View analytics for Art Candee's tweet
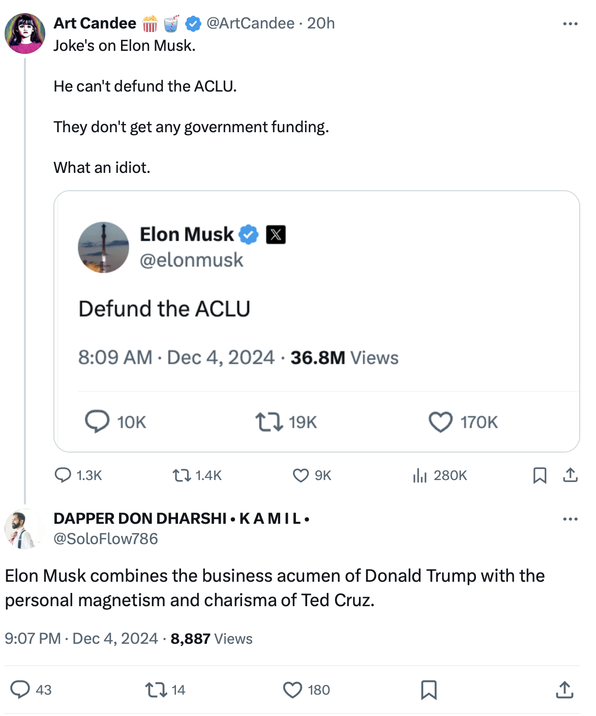 point(420,475)
